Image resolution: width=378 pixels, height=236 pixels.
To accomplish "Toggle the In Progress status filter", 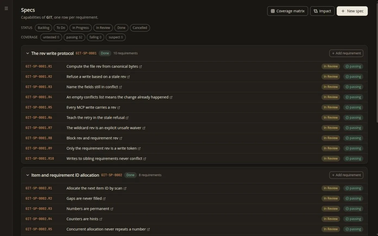I will click(81, 28).
